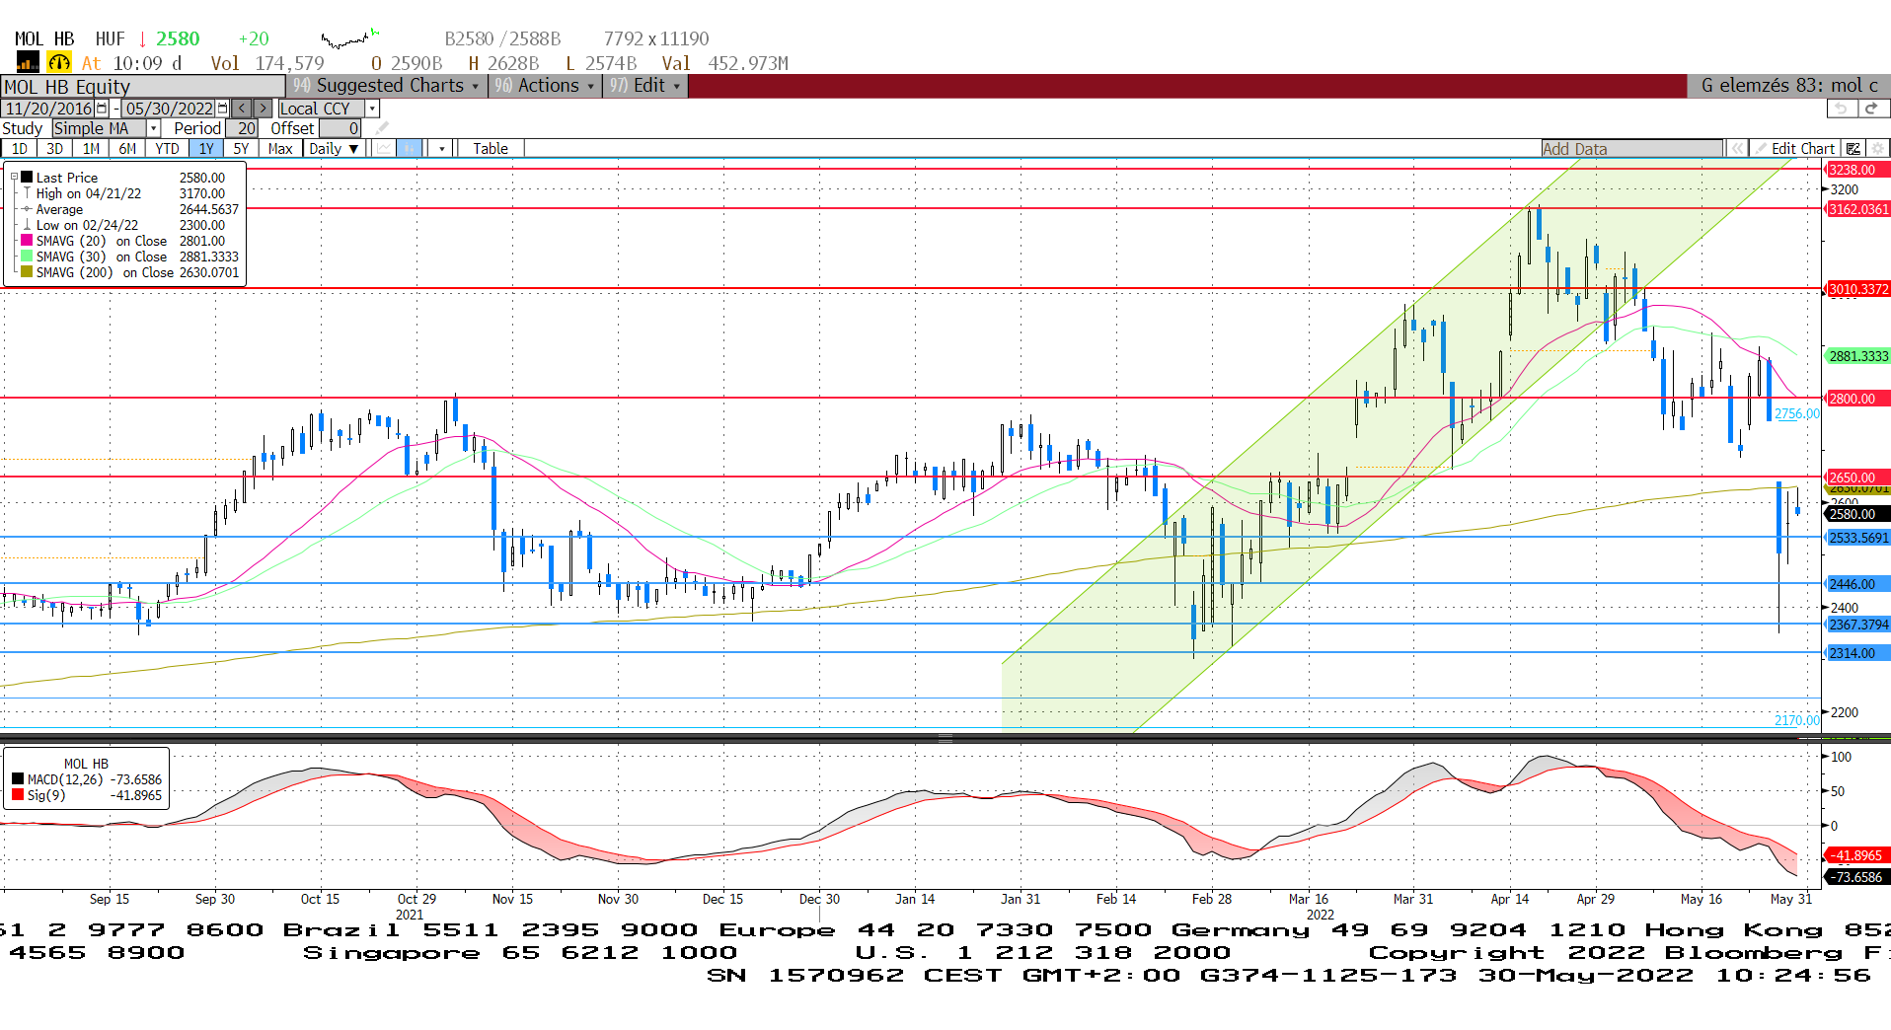Screen dimensions: 1891x1030
Task: Click the red Sig(9) legend swatch
Action: tap(18, 795)
